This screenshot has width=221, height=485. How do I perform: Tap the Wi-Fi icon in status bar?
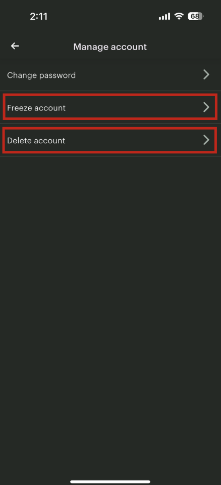[179, 16]
